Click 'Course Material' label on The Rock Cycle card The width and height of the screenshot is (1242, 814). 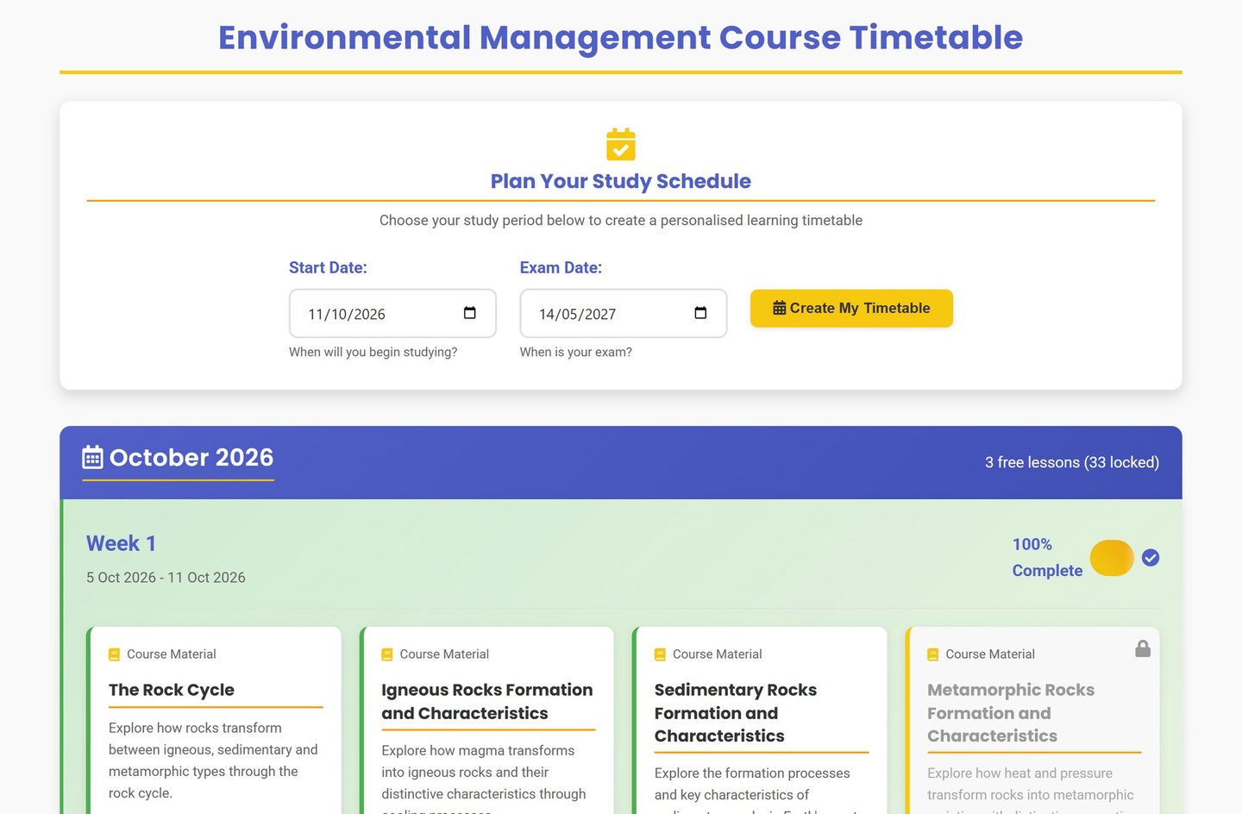click(x=172, y=654)
